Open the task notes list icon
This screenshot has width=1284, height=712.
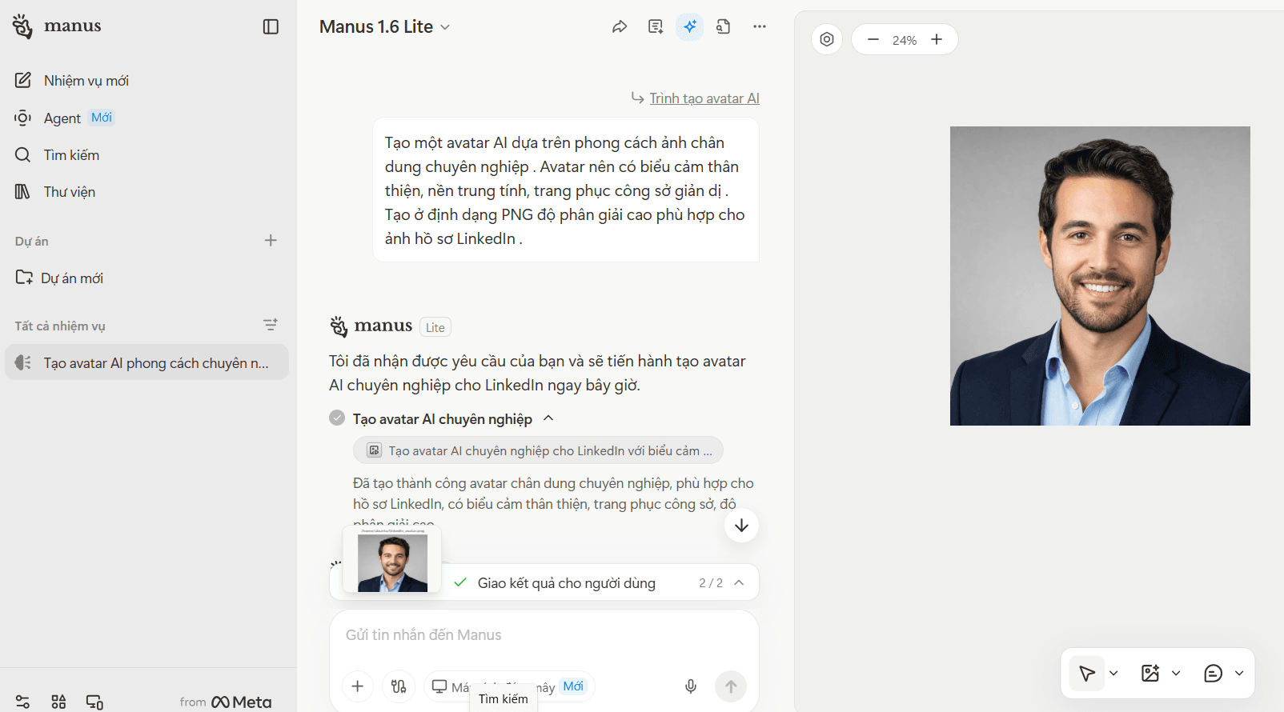656,26
